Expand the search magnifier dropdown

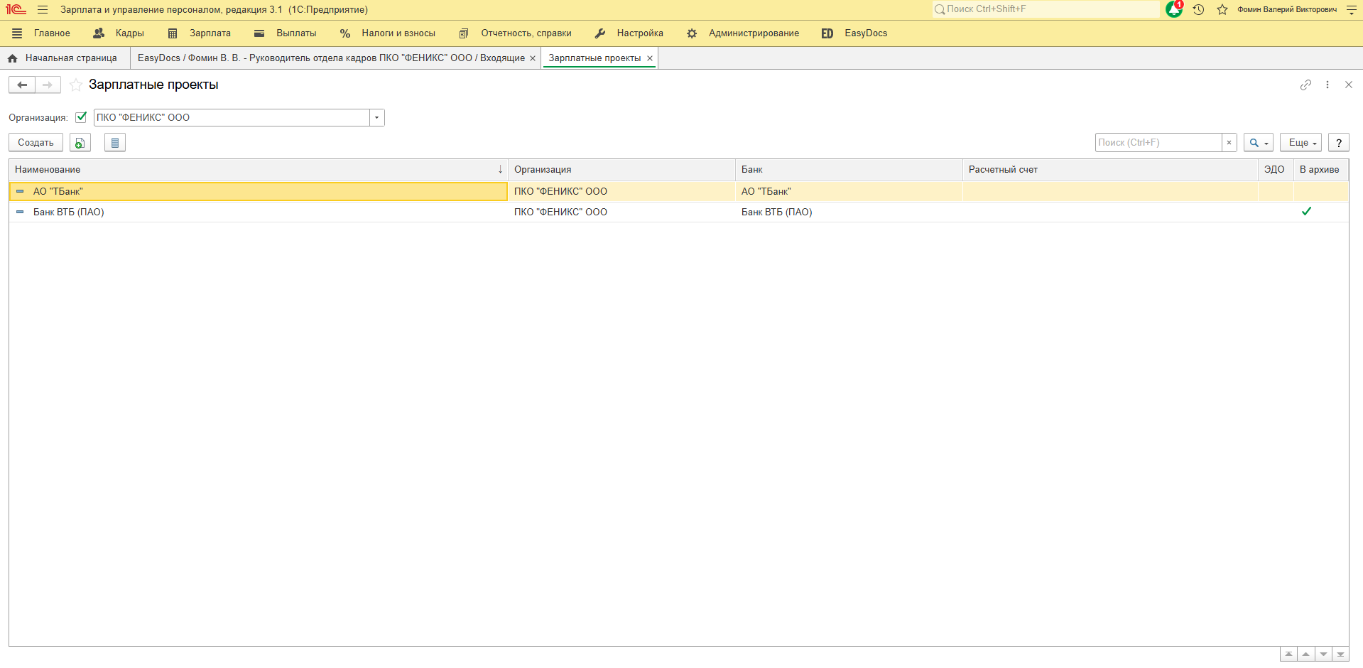(1258, 143)
